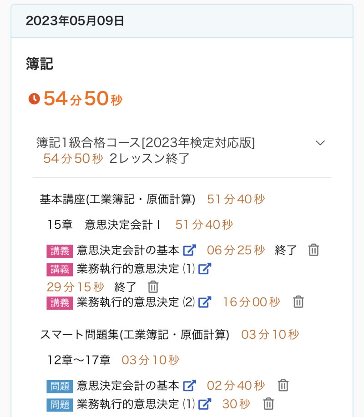Screen dimensions: 364x417
Task: Delete the 06分25秒 lecture record
Action: tap(313, 250)
